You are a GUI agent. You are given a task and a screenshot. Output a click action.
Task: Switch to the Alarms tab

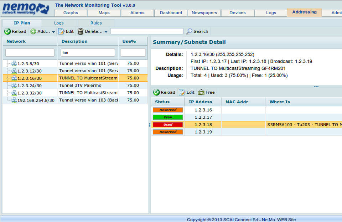pyautogui.click(x=137, y=13)
